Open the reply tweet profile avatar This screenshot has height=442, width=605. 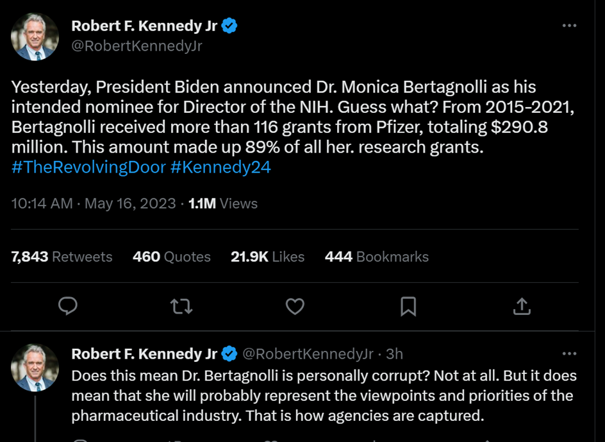click(x=35, y=368)
